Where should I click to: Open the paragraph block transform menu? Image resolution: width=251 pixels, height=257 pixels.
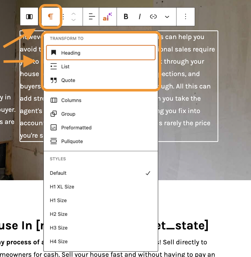point(50,16)
